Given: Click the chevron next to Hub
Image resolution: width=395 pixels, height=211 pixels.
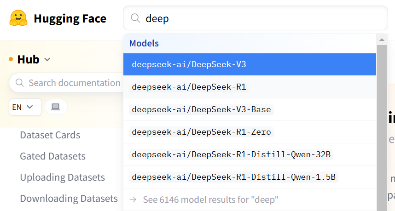Looking at the screenshot, I should point(47,60).
